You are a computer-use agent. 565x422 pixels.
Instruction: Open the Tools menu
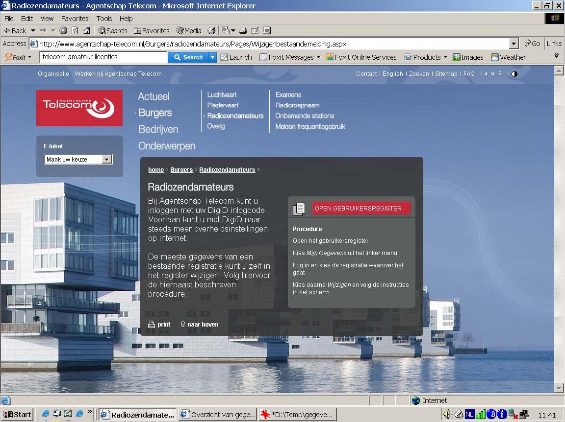[104, 19]
